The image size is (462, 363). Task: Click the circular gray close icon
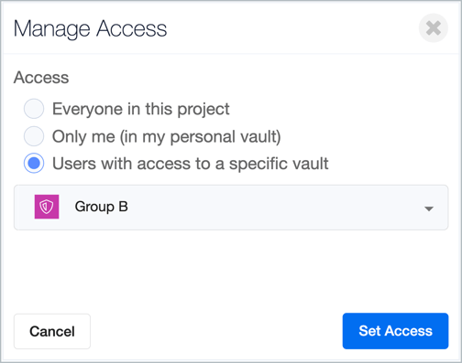433,28
